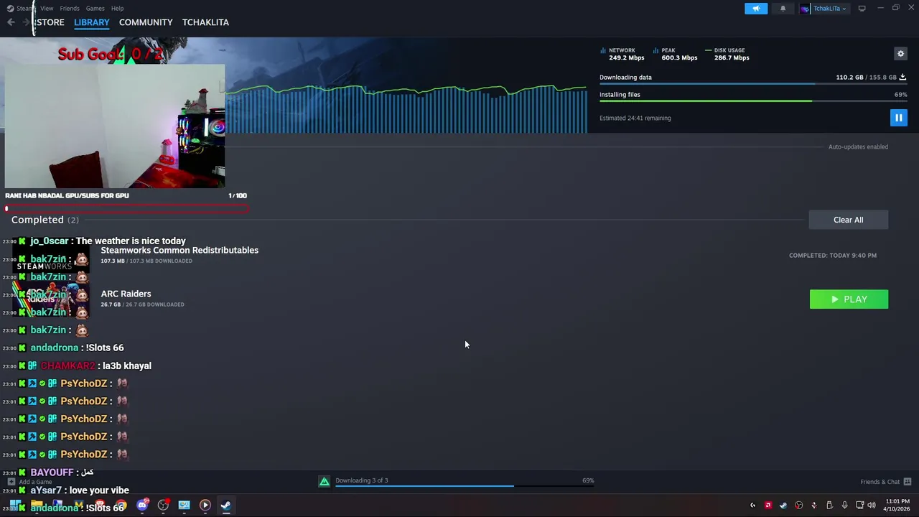Viewport: 919px width, 517px height.
Task: Click the microphone tray icon
Action: 844,506
